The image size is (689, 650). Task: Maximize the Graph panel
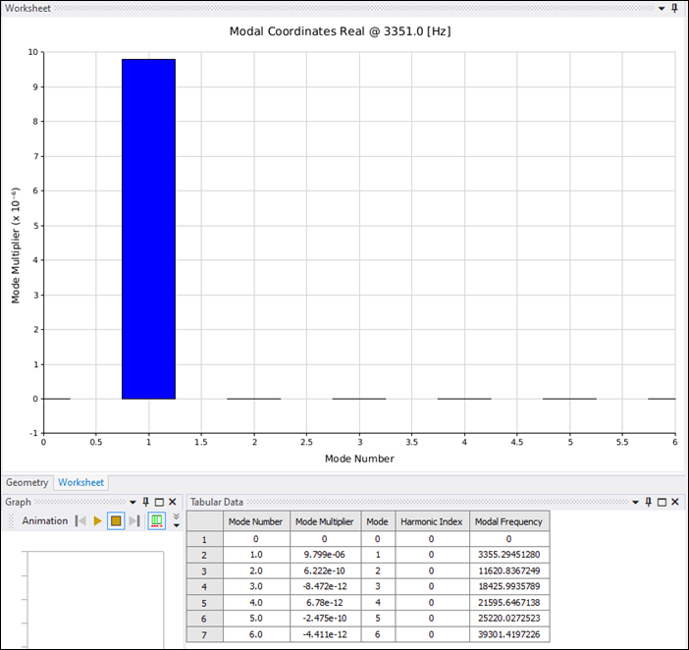coord(159,502)
